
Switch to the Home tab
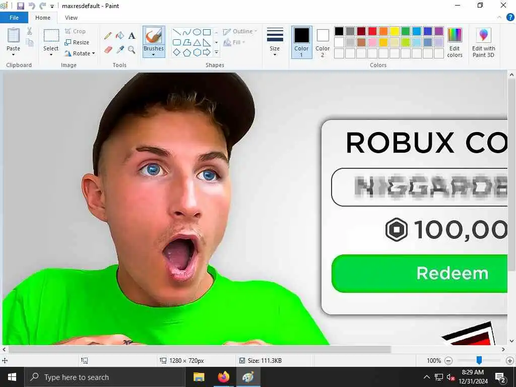click(x=43, y=18)
